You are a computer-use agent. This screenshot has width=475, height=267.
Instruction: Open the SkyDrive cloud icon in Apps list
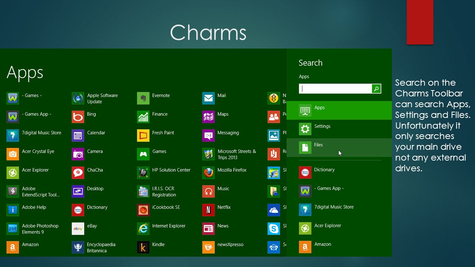tap(274, 210)
